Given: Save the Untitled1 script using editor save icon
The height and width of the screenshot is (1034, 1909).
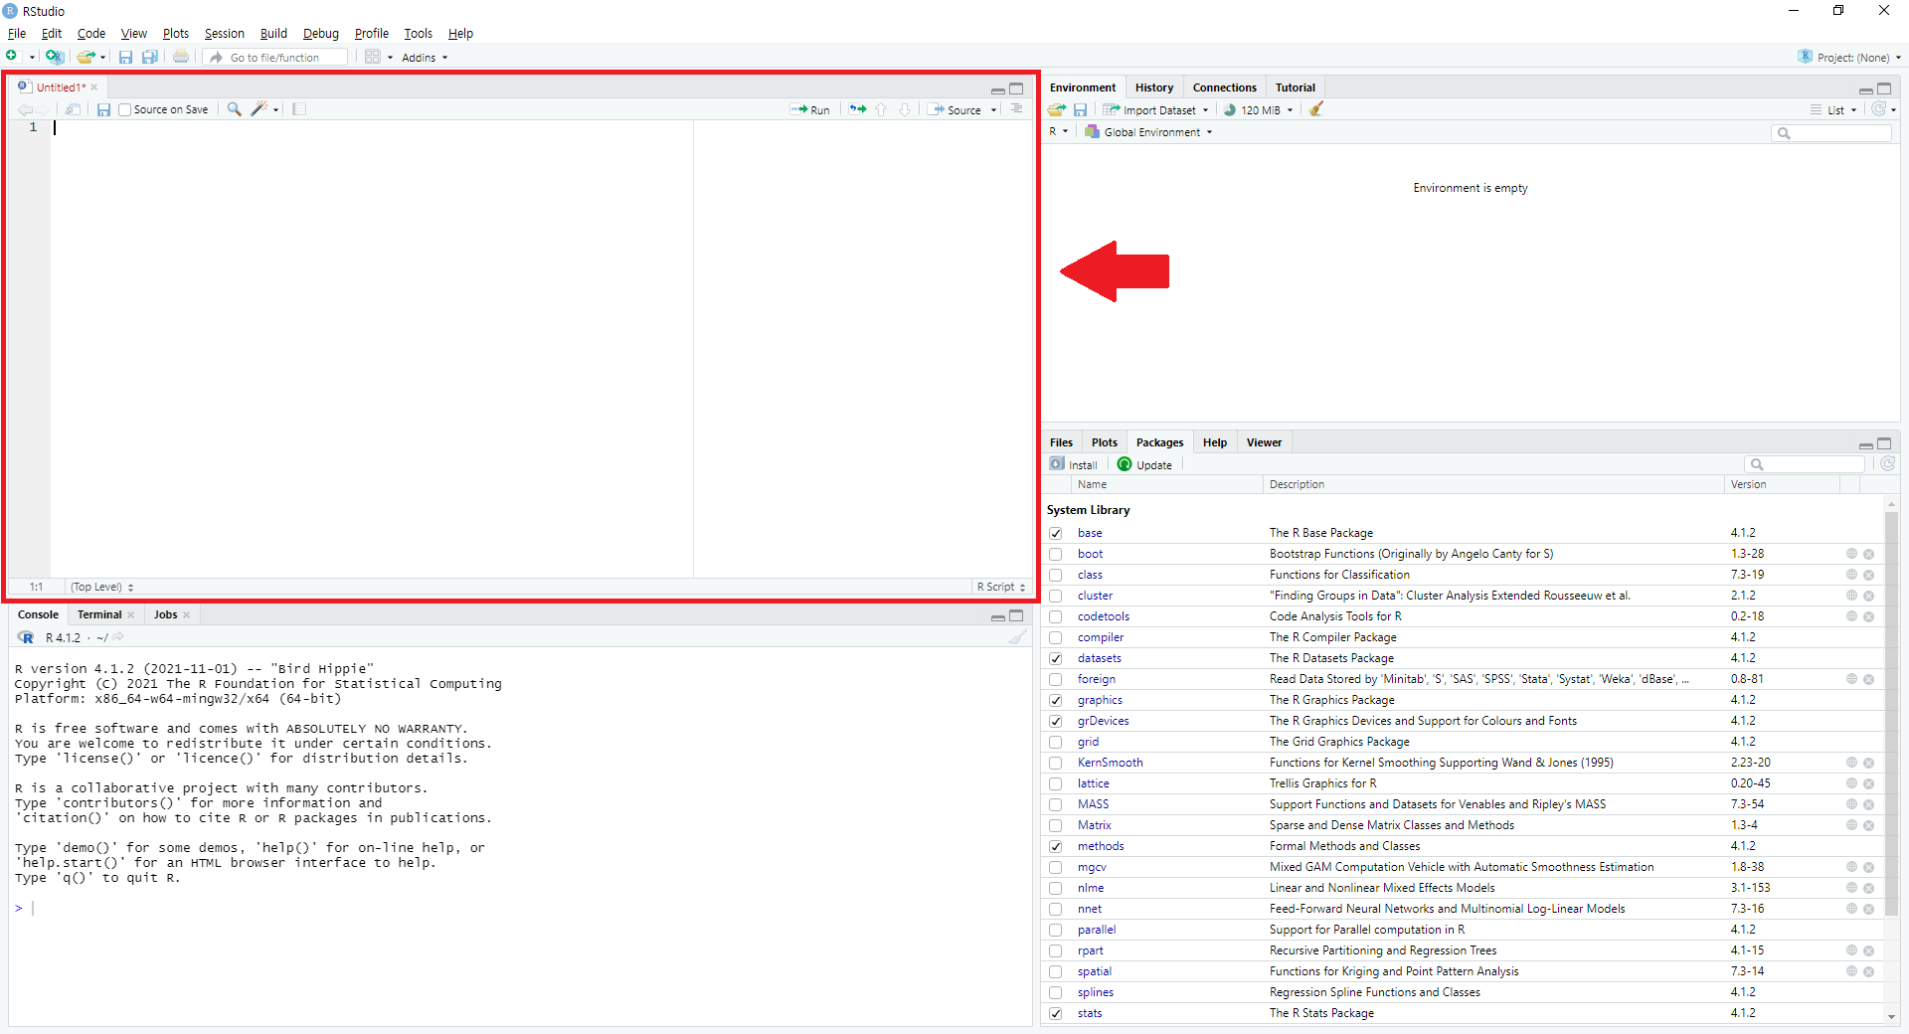Looking at the screenshot, I should click(103, 109).
